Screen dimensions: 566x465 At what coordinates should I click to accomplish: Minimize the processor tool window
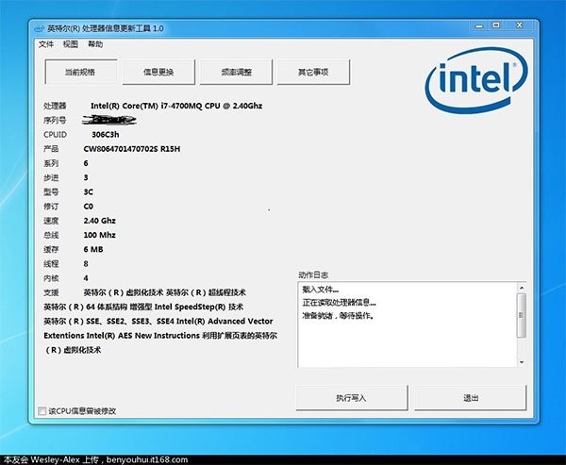(x=479, y=25)
